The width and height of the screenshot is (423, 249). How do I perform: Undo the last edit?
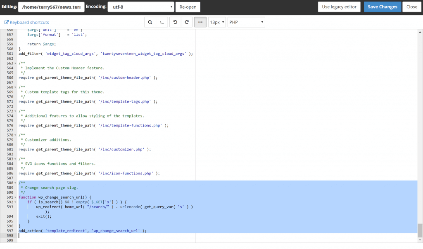pos(175,22)
